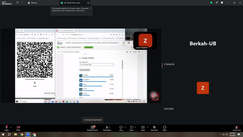Click the 1 unassigned participant notice
Screen dimensions: 243x137
(93, 120)
